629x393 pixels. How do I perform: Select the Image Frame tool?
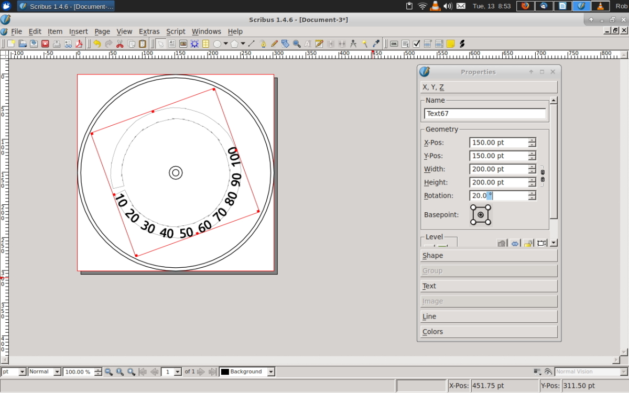[183, 44]
